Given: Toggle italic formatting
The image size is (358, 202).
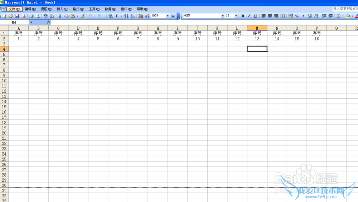Looking at the screenshot, I should [249, 16].
